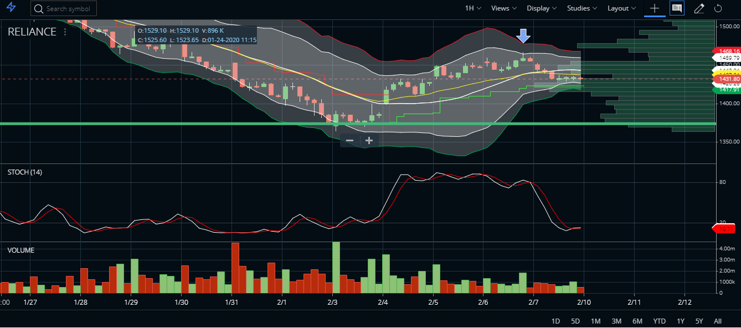Screen dimensions: 741x328
Task: Select the 1M time range
Action: click(595, 321)
